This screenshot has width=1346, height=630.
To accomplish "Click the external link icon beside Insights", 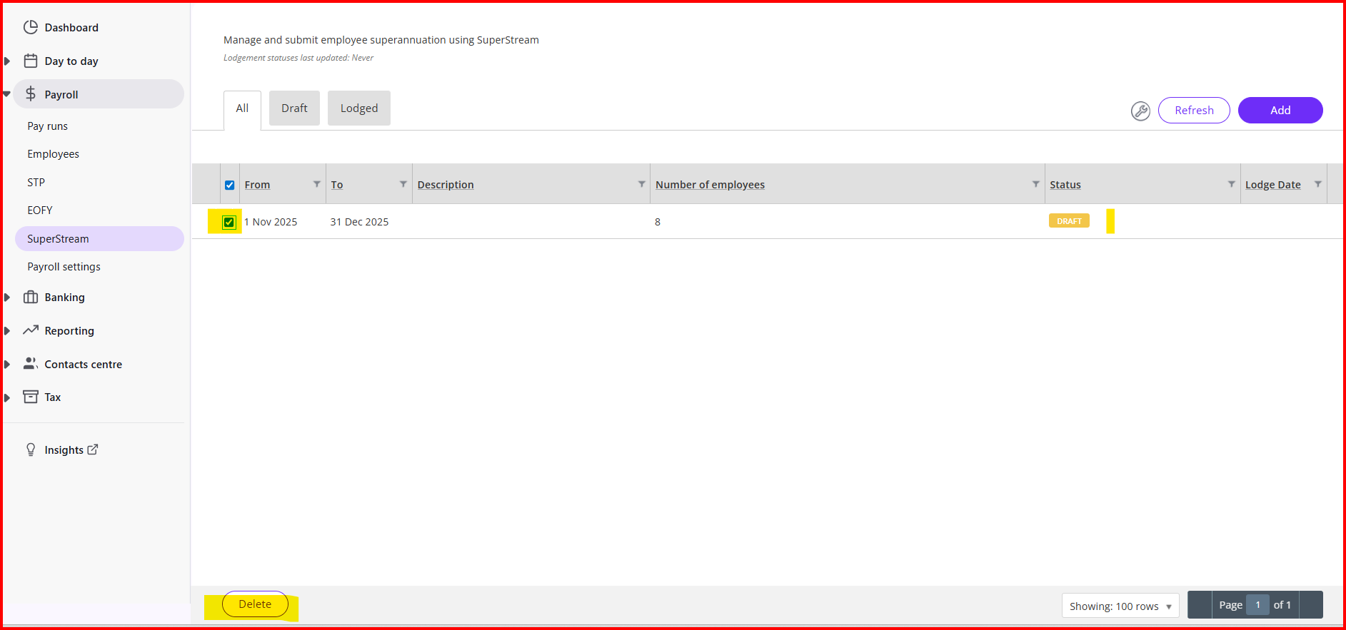I will tap(93, 449).
